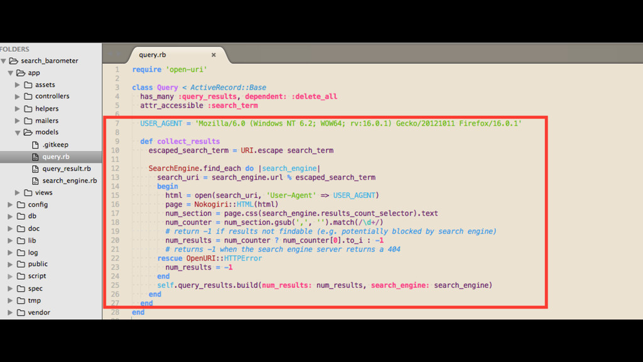The image size is (643, 362).
Task: Select the search_barometer folder label
Action: pyautogui.click(x=49, y=61)
